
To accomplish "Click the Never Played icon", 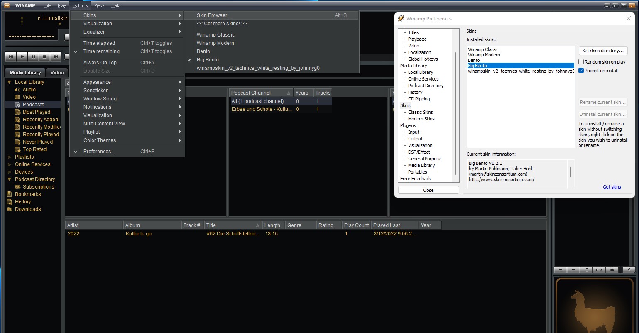I will click(17, 142).
